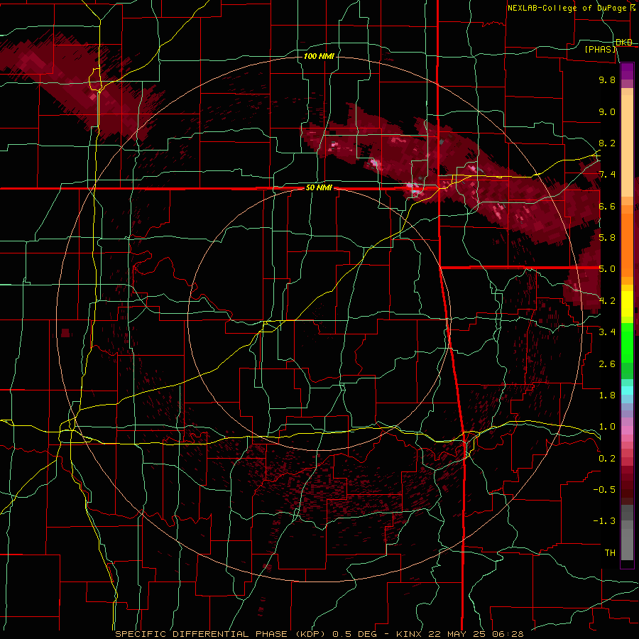
Task: Click the 5.8 scale value
Action: click(607, 238)
